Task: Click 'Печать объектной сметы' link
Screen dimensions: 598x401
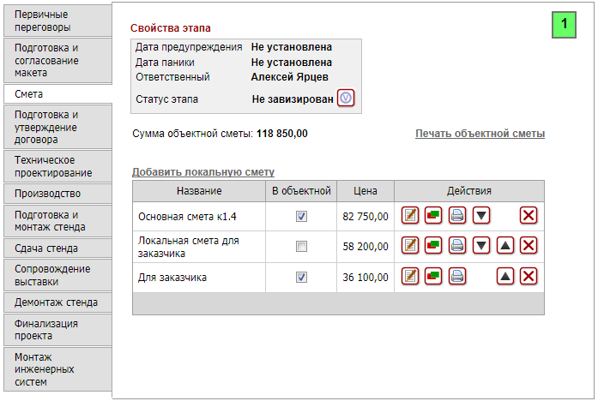Action: coord(480,134)
